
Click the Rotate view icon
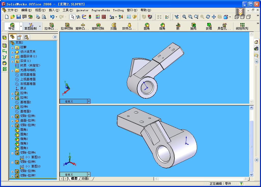pyautogui.click(x=208, y=17)
